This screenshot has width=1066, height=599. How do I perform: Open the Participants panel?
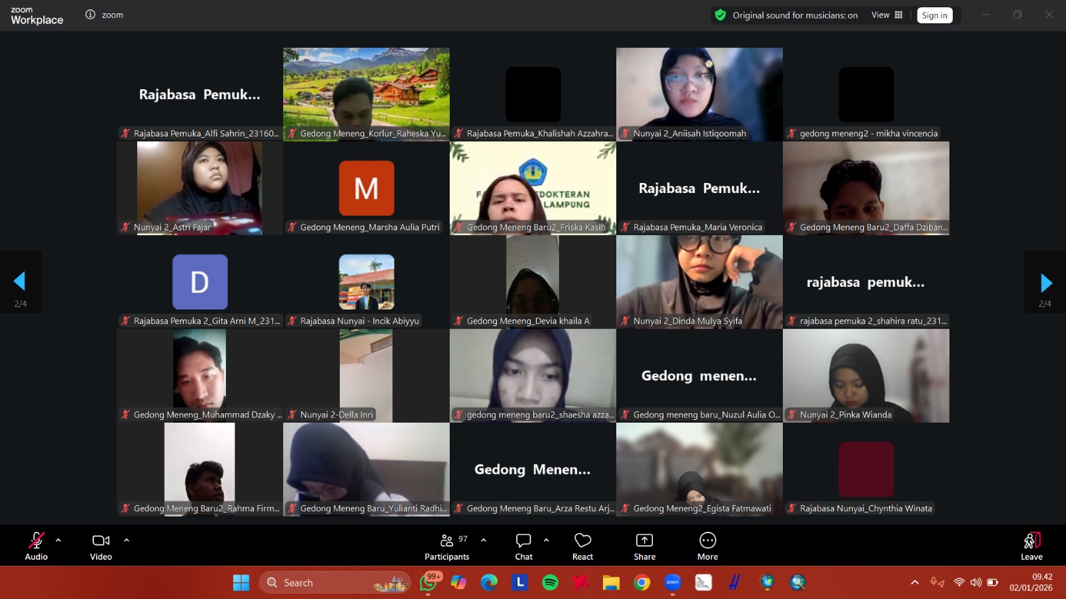446,546
